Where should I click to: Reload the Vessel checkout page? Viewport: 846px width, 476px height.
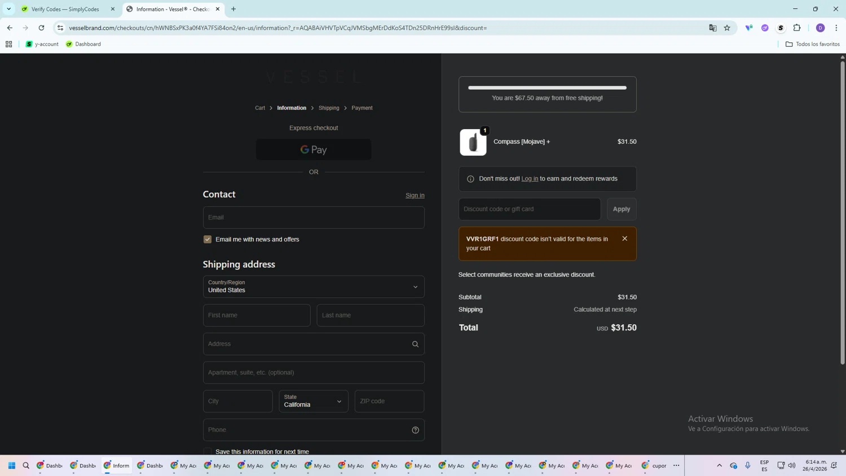41,28
